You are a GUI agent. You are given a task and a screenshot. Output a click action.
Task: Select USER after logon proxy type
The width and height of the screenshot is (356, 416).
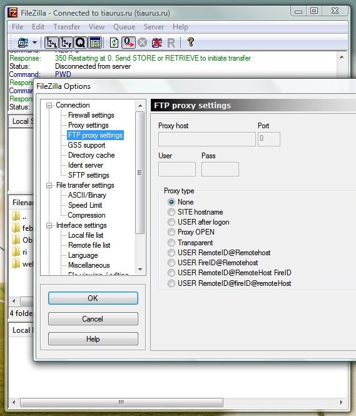pos(171,222)
